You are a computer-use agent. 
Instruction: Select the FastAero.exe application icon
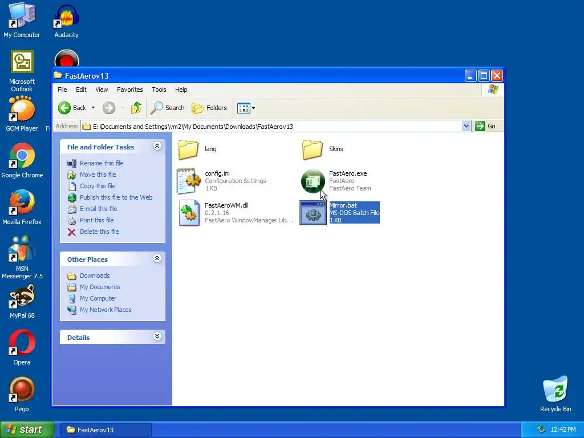(x=313, y=181)
